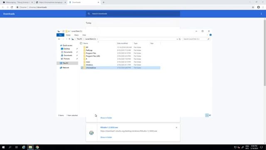
Task: Open Chrome's three-dot browser menu
Action: pos(263,7)
